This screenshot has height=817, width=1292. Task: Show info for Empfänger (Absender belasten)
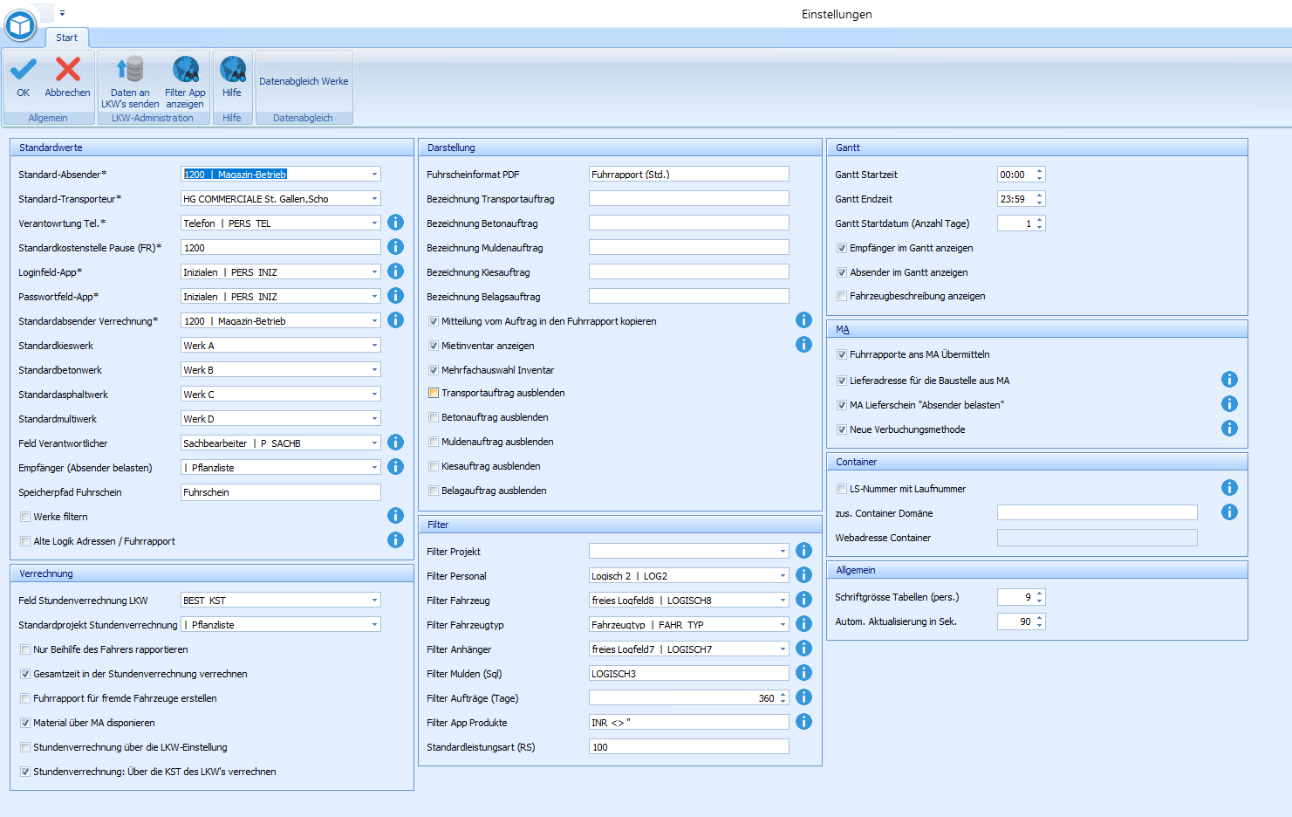coord(396,467)
